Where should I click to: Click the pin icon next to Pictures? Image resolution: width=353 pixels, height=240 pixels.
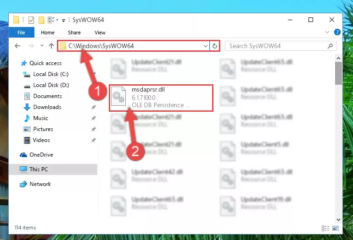[94, 129]
